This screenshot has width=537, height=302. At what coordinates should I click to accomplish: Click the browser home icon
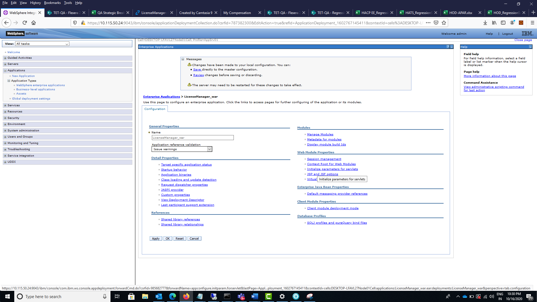tap(34, 23)
